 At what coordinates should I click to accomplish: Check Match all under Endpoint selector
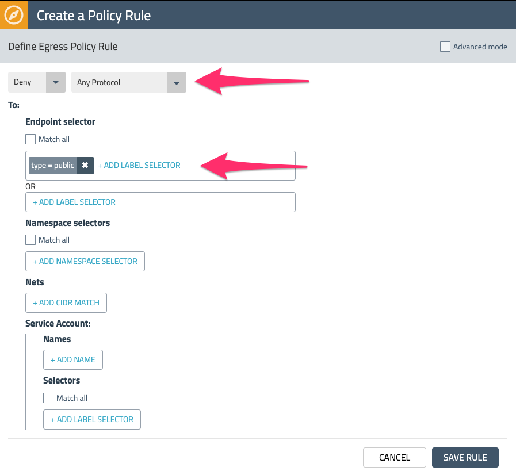click(x=30, y=139)
